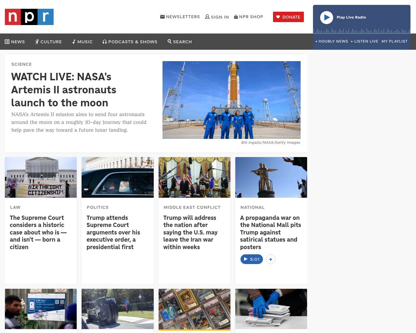Open the Culture menu
The width and height of the screenshot is (416, 333).
click(x=48, y=42)
